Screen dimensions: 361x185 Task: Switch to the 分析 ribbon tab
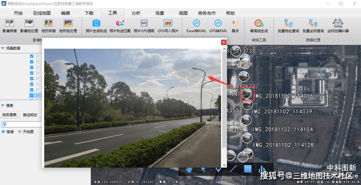tap(136, 13)
